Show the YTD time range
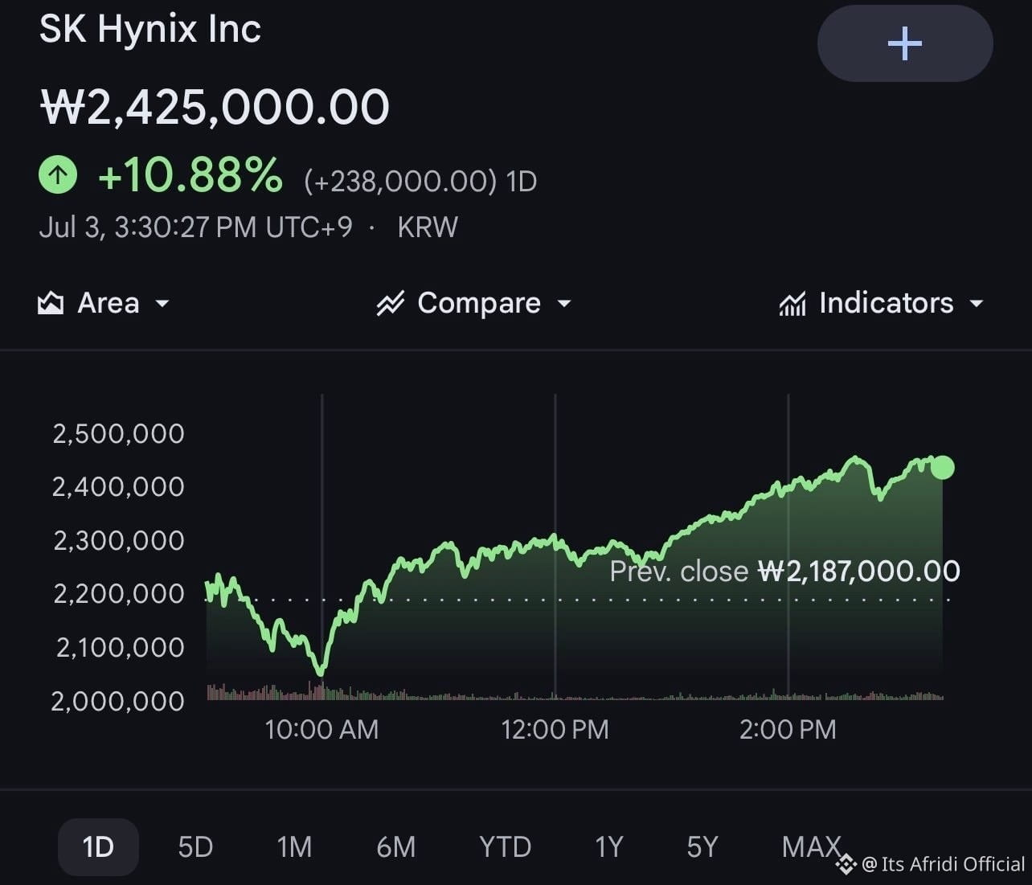Viewport: 1032px width, 885px height. 506,846
